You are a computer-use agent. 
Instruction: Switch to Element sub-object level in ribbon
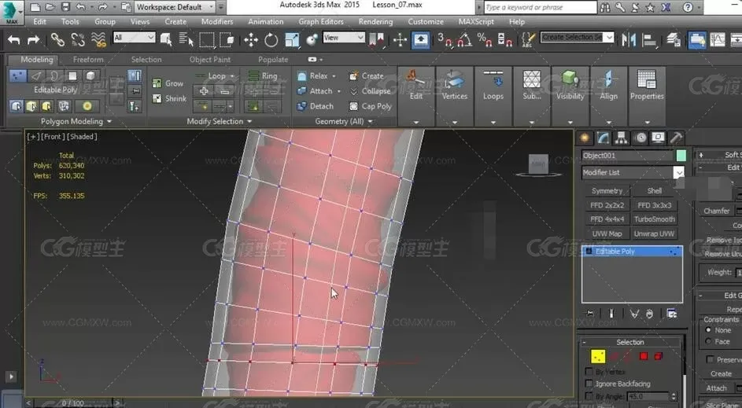click(x=90, y=75)
